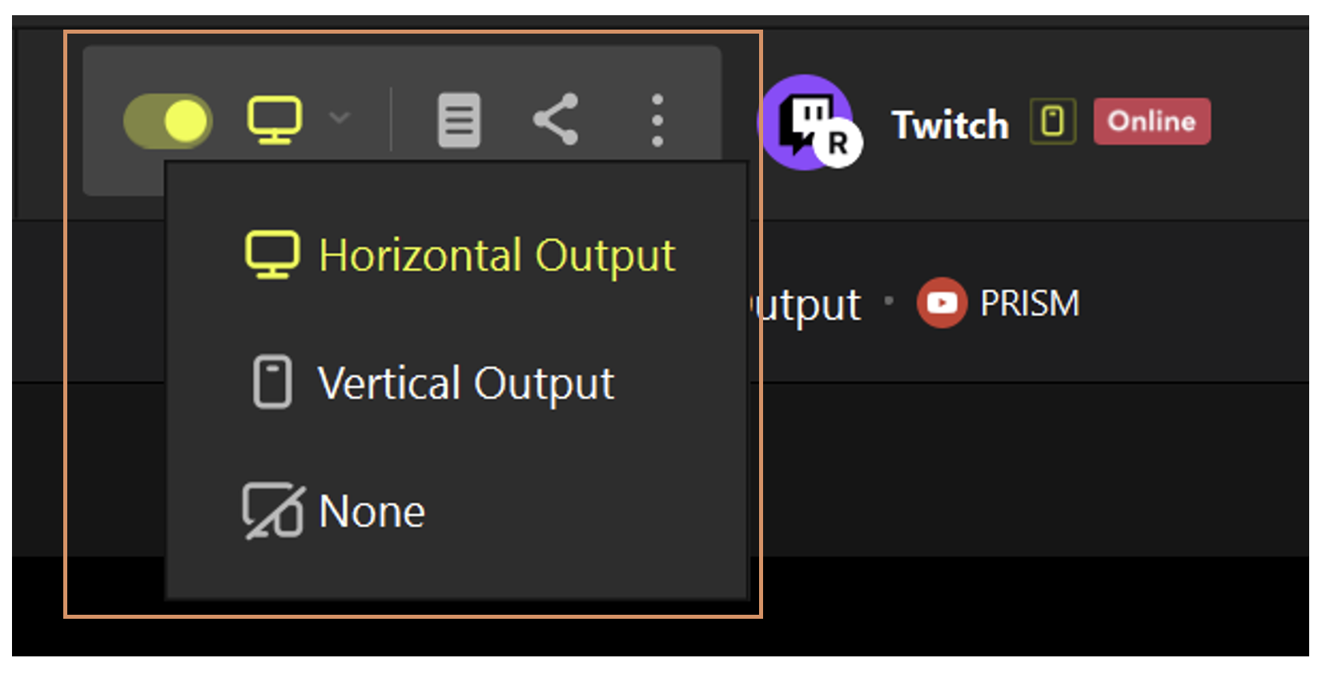Click the crossed-out screen icon beside None

[273, 511]
